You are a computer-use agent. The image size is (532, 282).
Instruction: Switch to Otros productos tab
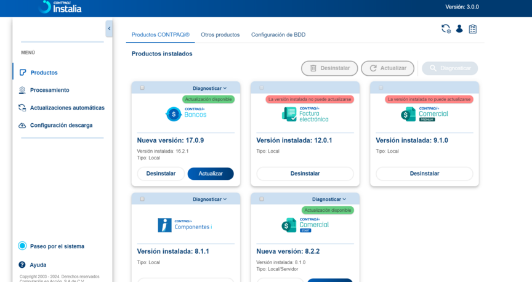tap(220, 35)
